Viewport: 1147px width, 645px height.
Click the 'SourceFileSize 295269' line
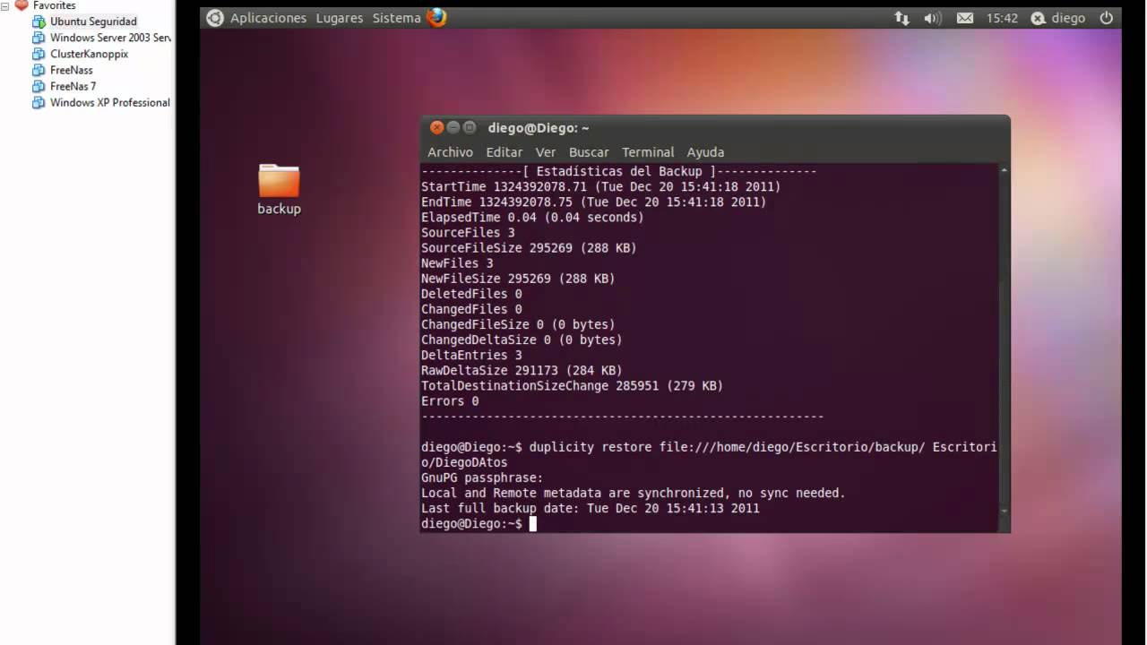pyautogui.click(x=529, y=247)
